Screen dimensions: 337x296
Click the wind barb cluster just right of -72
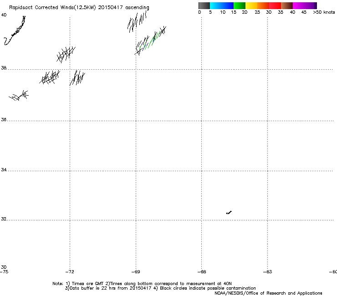tap(77, 78)
